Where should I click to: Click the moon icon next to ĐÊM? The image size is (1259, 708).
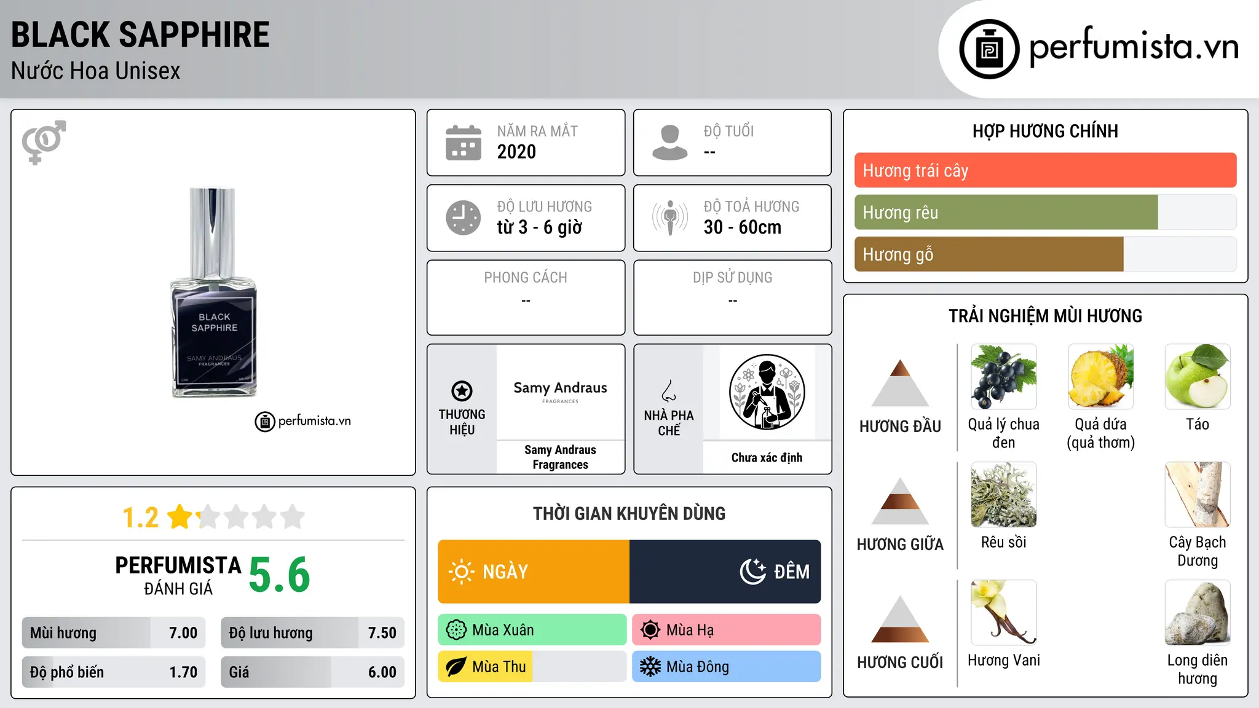[753, 572]
